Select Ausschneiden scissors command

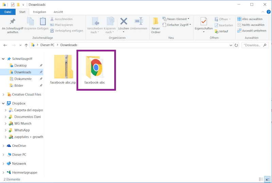point(62,19)
